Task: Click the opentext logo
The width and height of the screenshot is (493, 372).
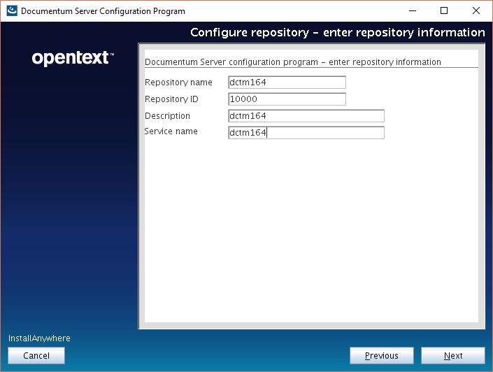Action: 73,58
